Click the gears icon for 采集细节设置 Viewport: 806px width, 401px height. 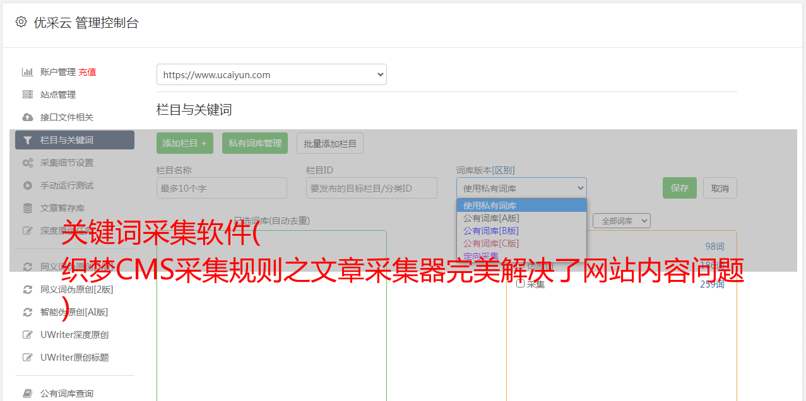[x=28, y=163]
